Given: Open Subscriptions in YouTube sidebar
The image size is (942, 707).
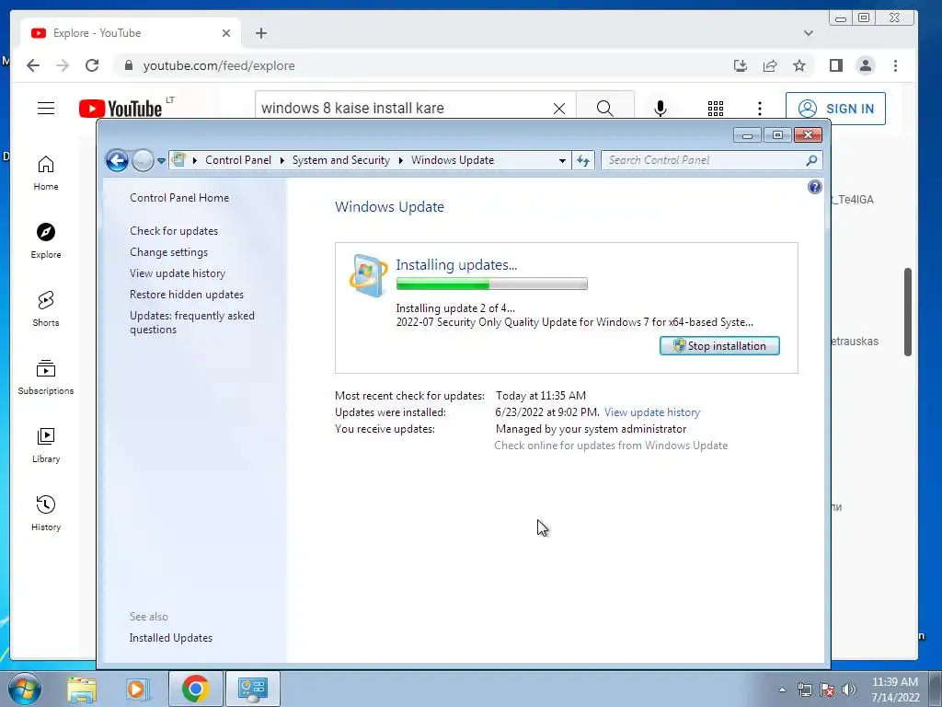Looking at the screenshot, I should 46,377.
